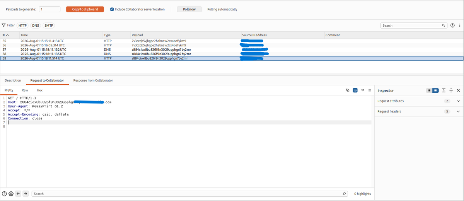Sort by the Type column
The height and width of the screenshot is (201, 464).
(116, 35)
